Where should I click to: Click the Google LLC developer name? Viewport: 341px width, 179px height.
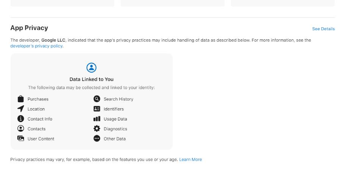[x=53, y=40]
